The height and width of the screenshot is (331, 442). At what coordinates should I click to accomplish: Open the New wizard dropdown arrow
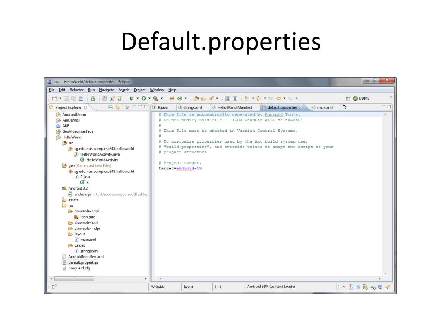60,98
